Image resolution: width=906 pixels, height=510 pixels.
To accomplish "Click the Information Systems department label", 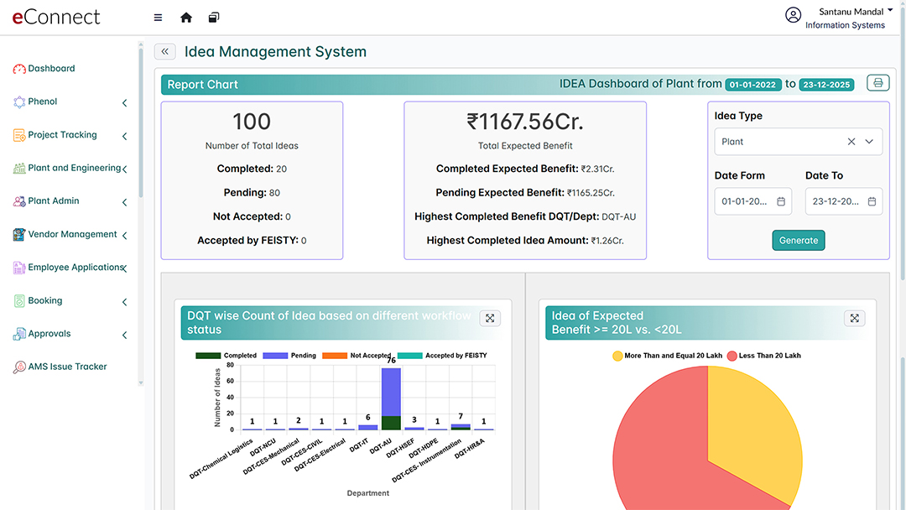I will pyautogui.click(x=845, y=25).
